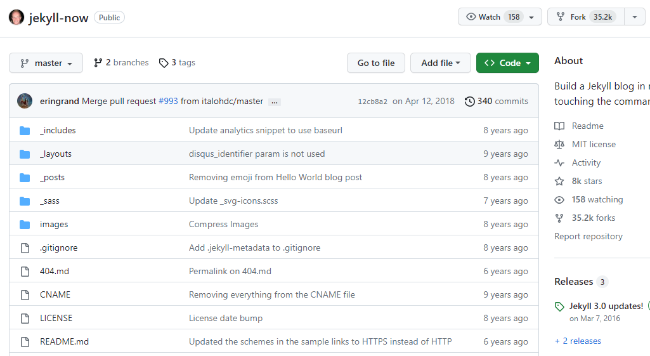Show the + 2 releases link

click(x=578, y=341)
